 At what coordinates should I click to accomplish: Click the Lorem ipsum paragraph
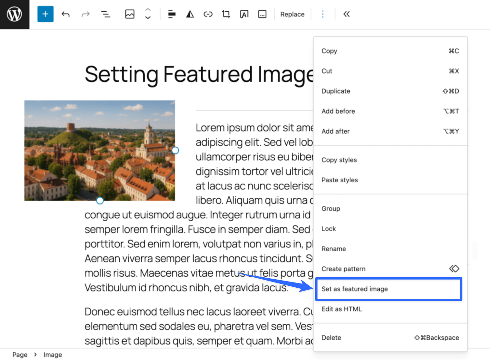coord(198,208)
